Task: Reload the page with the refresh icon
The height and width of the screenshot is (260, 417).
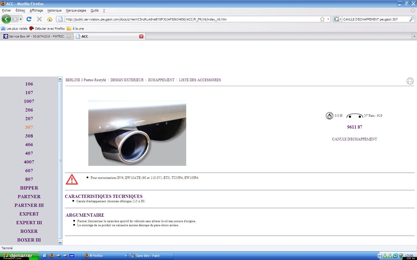Action: [29, 19]
